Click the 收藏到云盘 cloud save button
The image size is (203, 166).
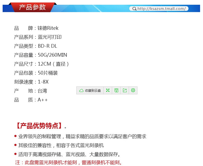click(90, 90)
